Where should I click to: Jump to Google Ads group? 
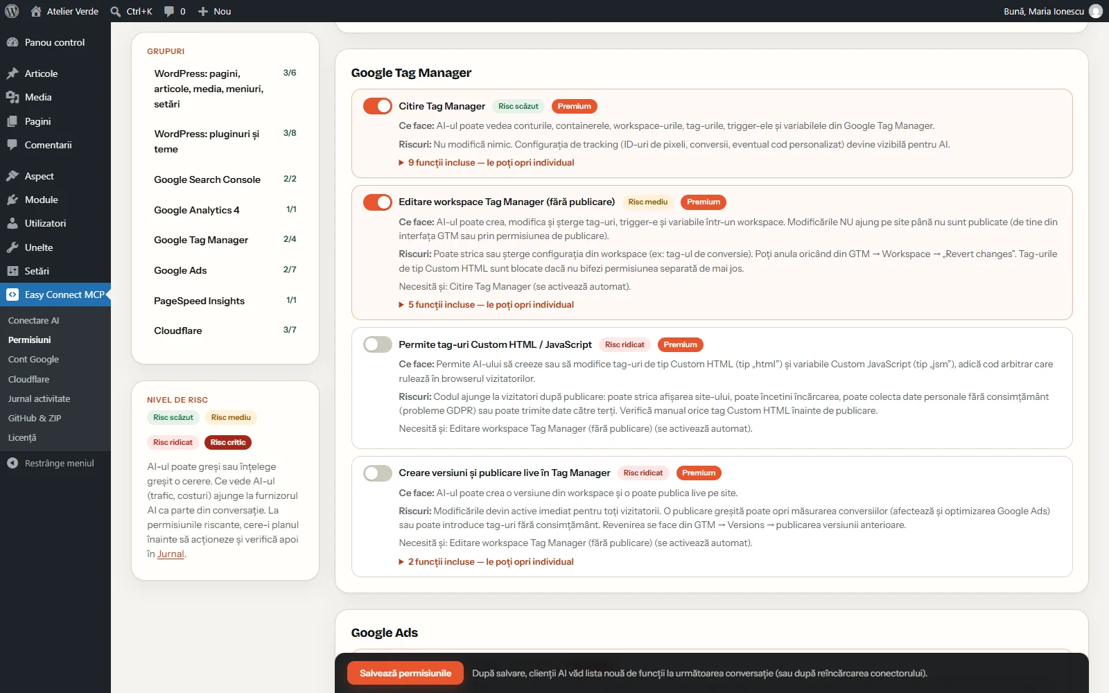pos(225,270)
